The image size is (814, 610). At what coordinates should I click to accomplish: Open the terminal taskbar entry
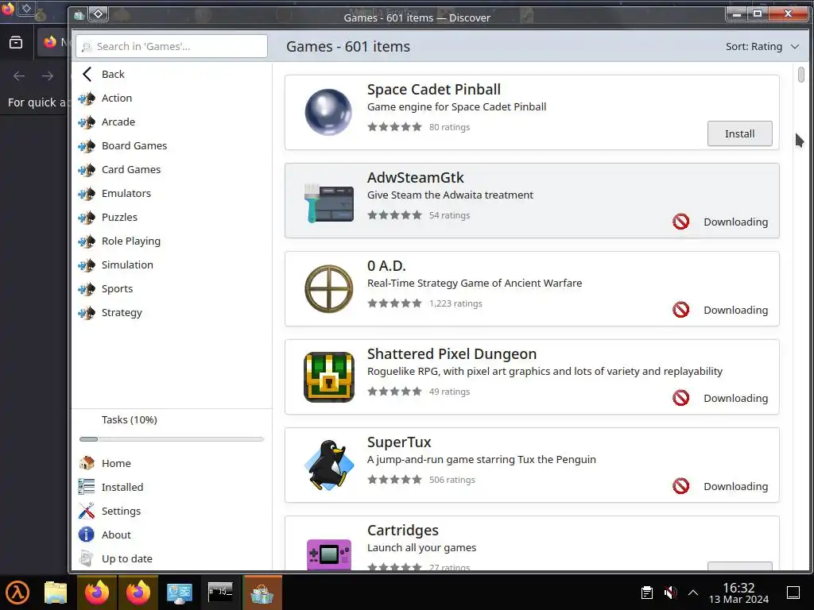(x=220, y=592)
